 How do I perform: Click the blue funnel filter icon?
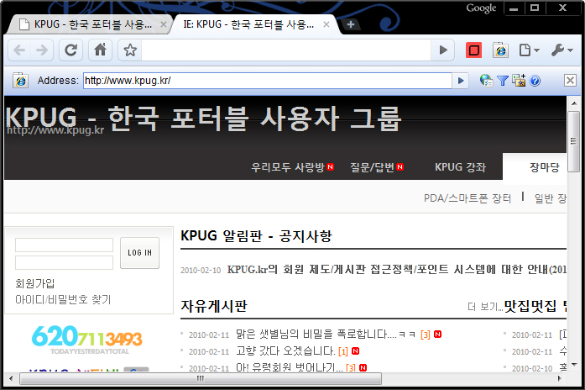(x=503, y=81)
